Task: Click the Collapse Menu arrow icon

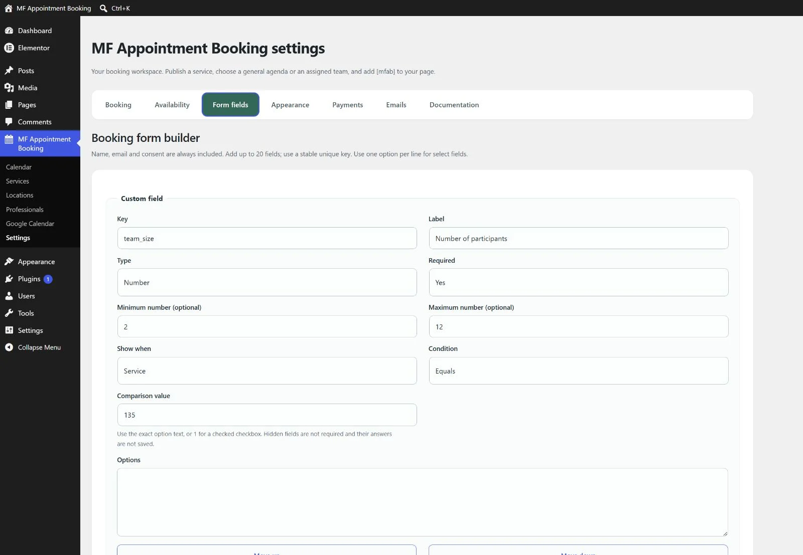Action: [9, 347]
